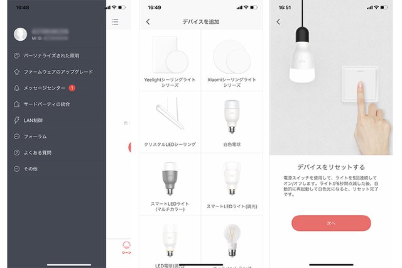Go back from device reset screen
Screen dimensions: 402x268
point(278,22)
